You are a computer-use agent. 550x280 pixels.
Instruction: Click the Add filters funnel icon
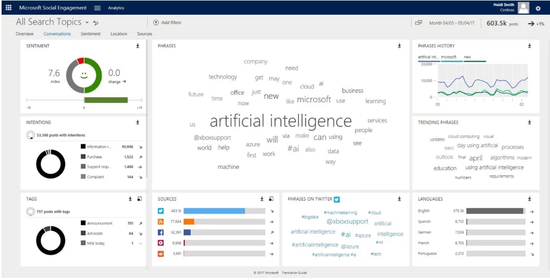(x=156, y=23)
